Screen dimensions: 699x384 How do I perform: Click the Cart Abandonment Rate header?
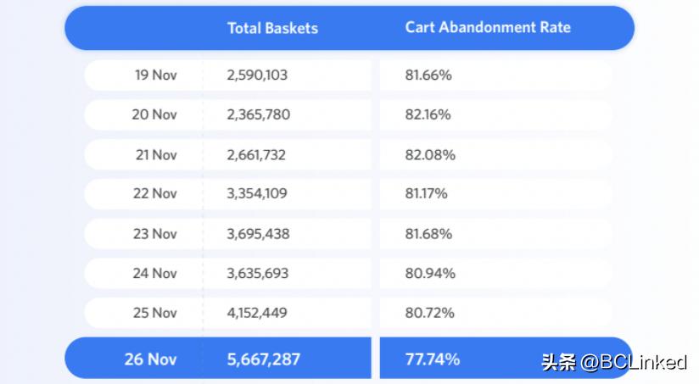coord(488,27)
